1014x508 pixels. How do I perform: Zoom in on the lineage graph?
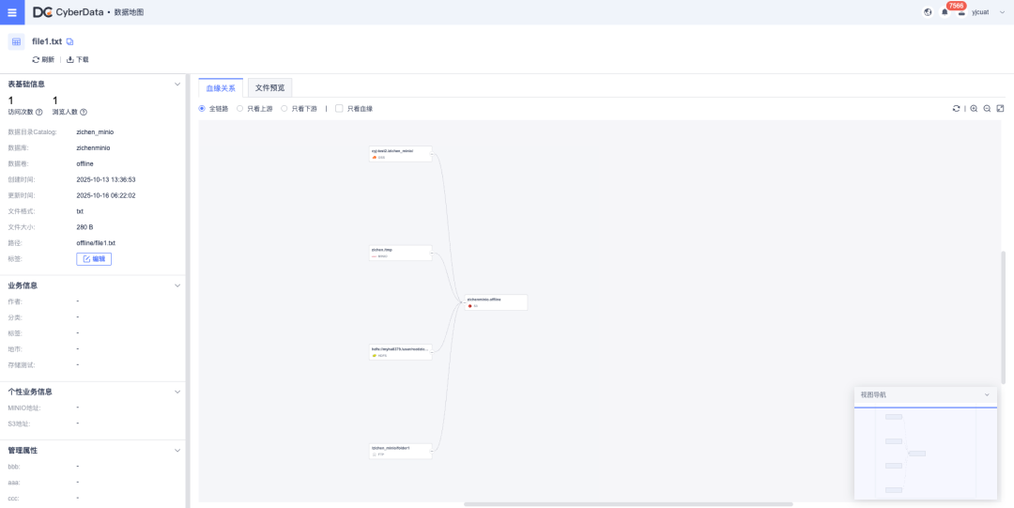coord(974,109)
